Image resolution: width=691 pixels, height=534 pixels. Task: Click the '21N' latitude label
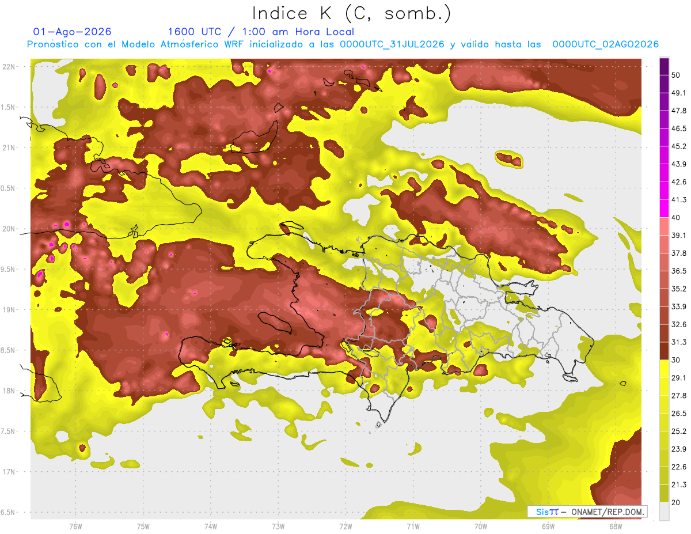(9, 147)
